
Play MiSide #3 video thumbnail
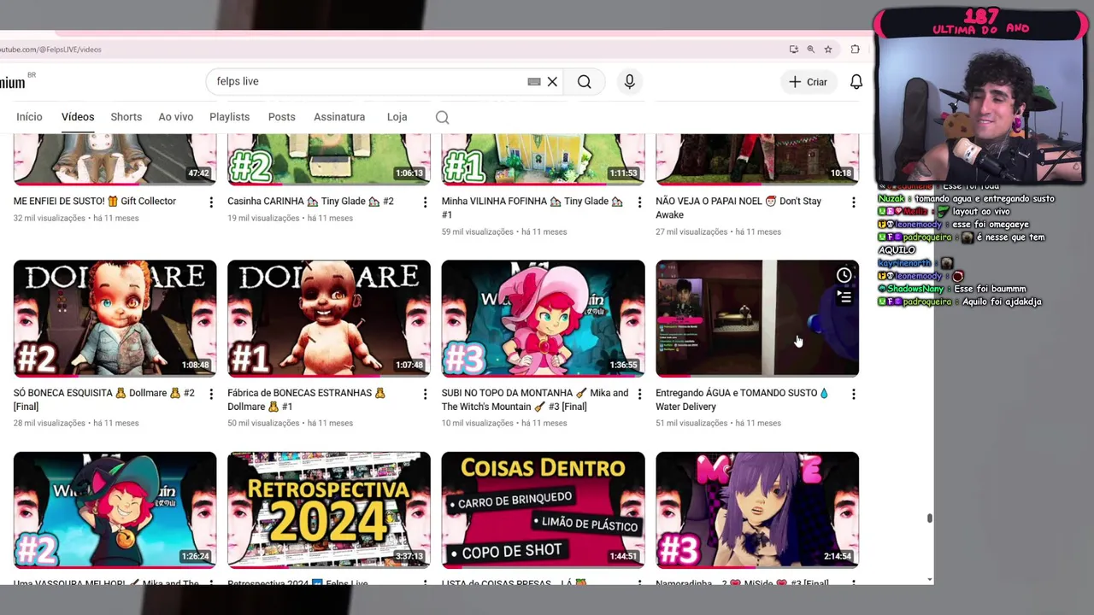click(x=757, y=510)
